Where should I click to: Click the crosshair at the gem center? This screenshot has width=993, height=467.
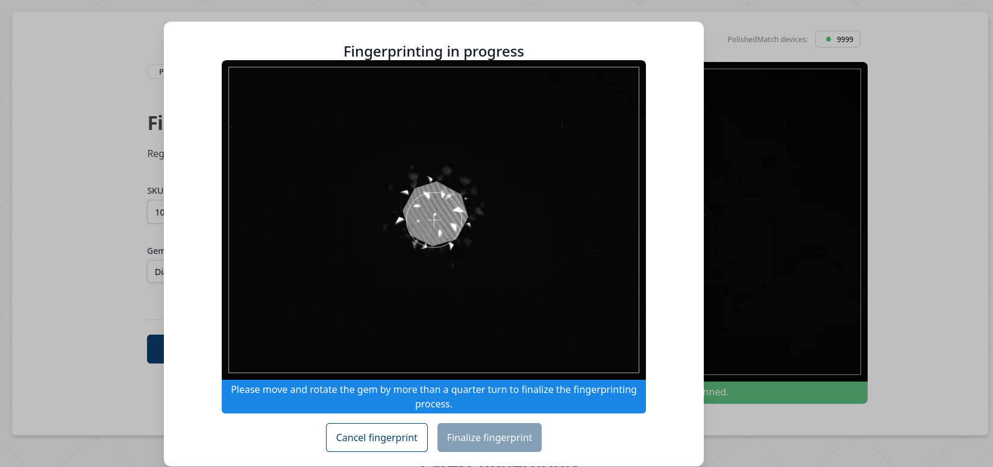434,220
